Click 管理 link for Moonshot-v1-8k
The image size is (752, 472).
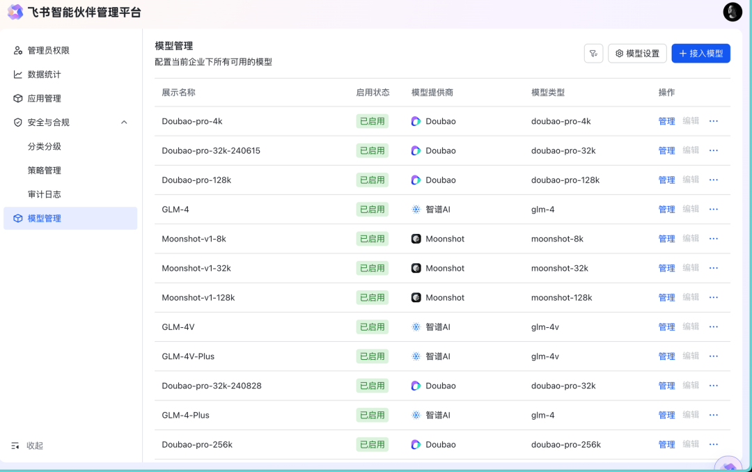click(666, 239)
